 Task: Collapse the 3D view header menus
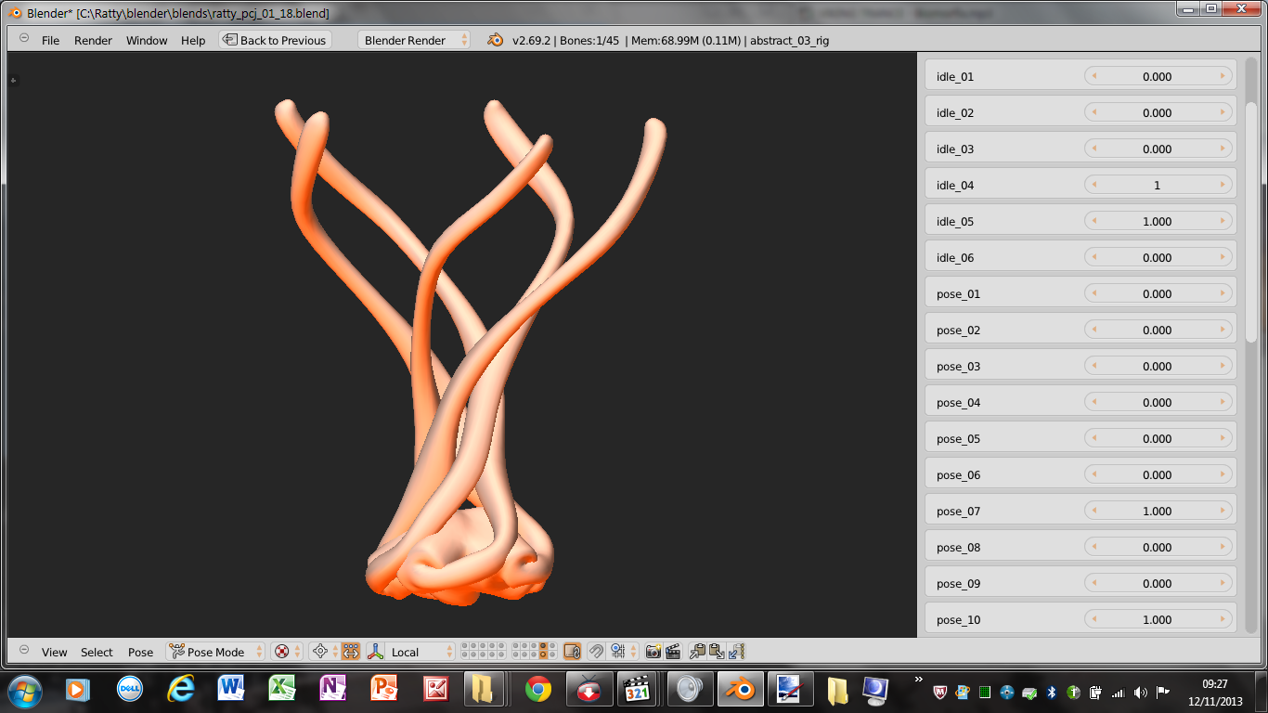point(24,650)
